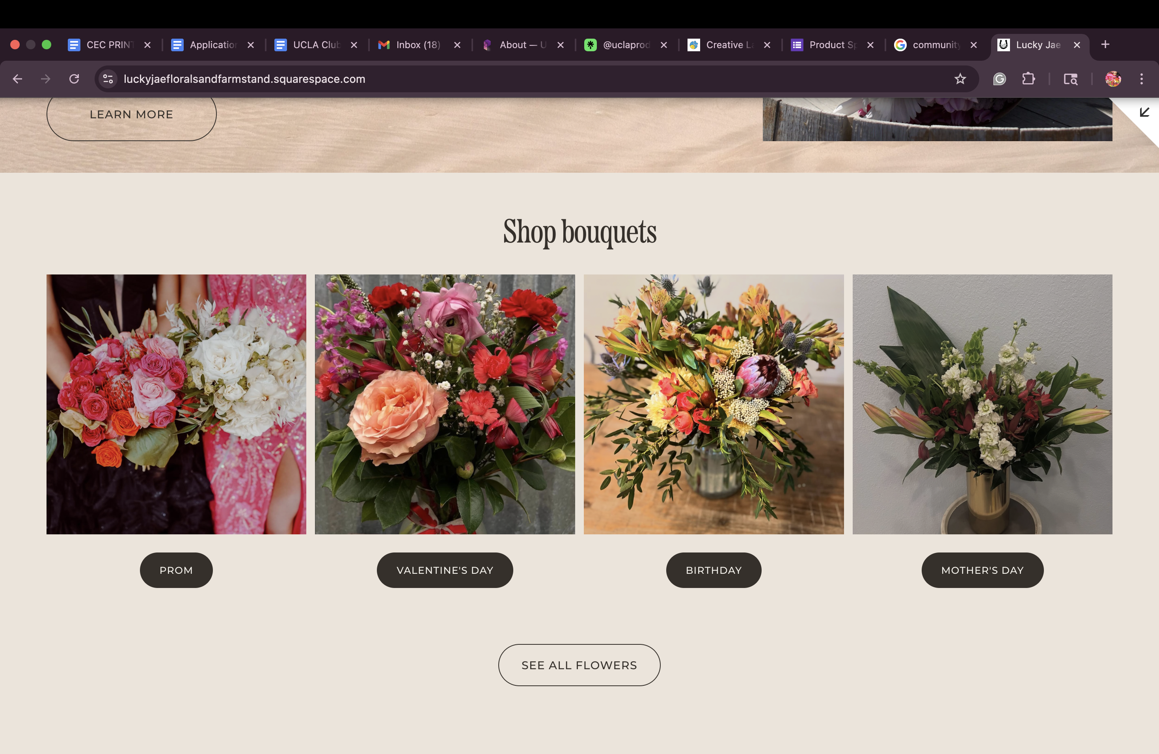Open the Chrome profile avatar
Viewport: 1159px width, 754px height.
[1113, 79]
